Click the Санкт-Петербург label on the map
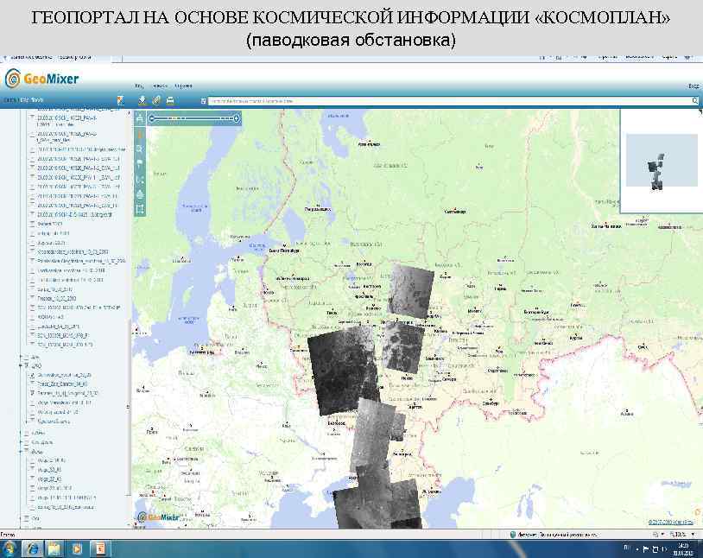The image size is (703, 558). pos(284,250)
